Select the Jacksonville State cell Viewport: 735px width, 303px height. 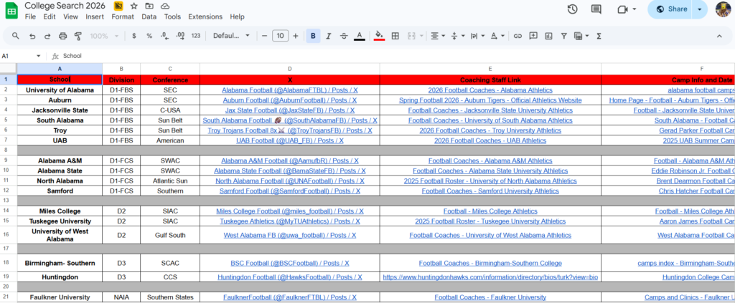(x=60, y=110)
